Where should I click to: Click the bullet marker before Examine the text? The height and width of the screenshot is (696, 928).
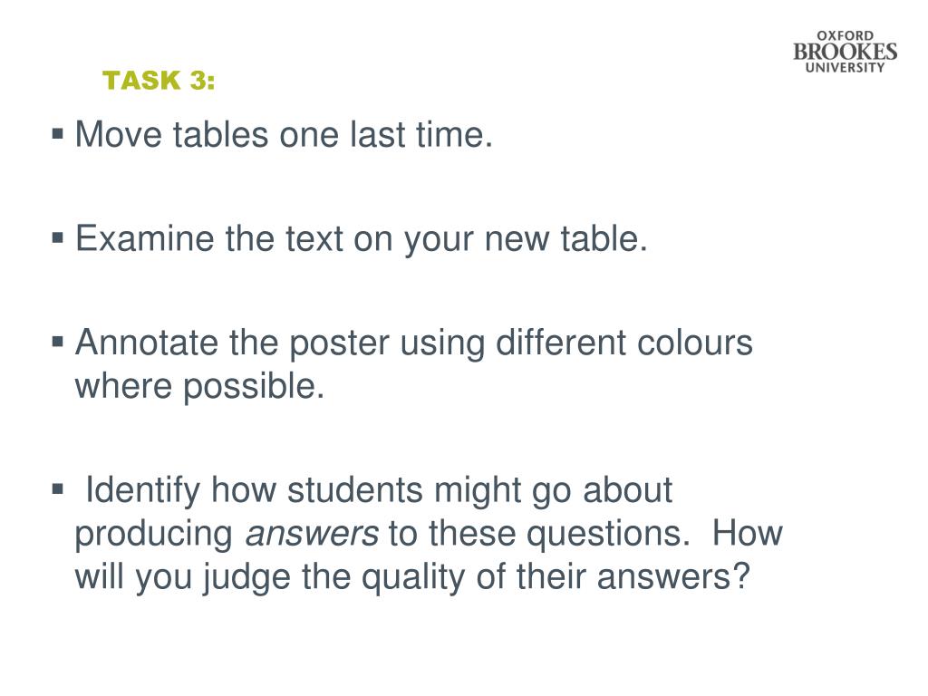click(x=57, y=238)
